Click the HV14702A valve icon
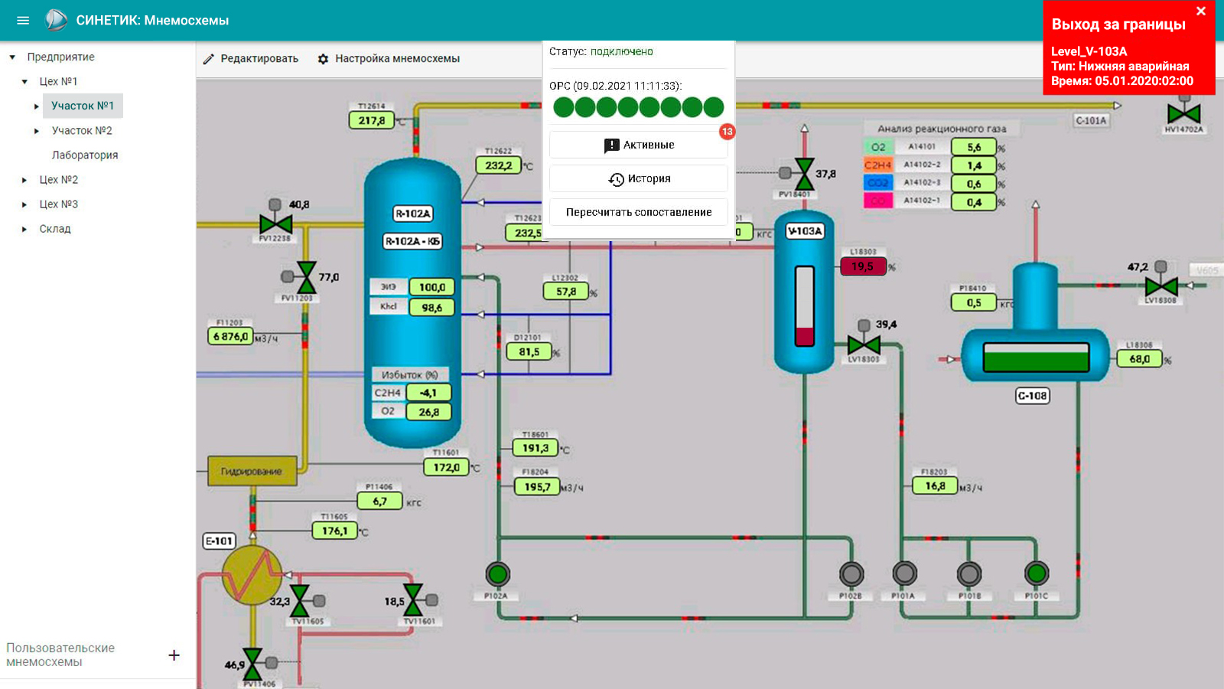This screenshot has height=689, width=1224. 1184,114
